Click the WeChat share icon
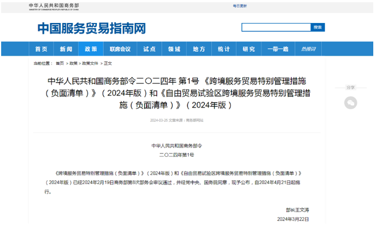The image size is (375, 227). 351,103
